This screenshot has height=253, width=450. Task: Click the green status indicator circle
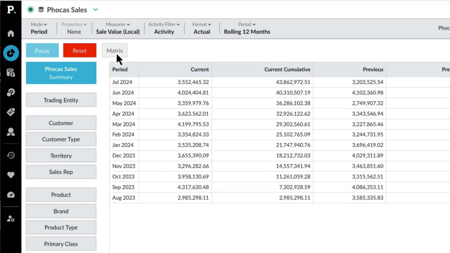point(31,10)
